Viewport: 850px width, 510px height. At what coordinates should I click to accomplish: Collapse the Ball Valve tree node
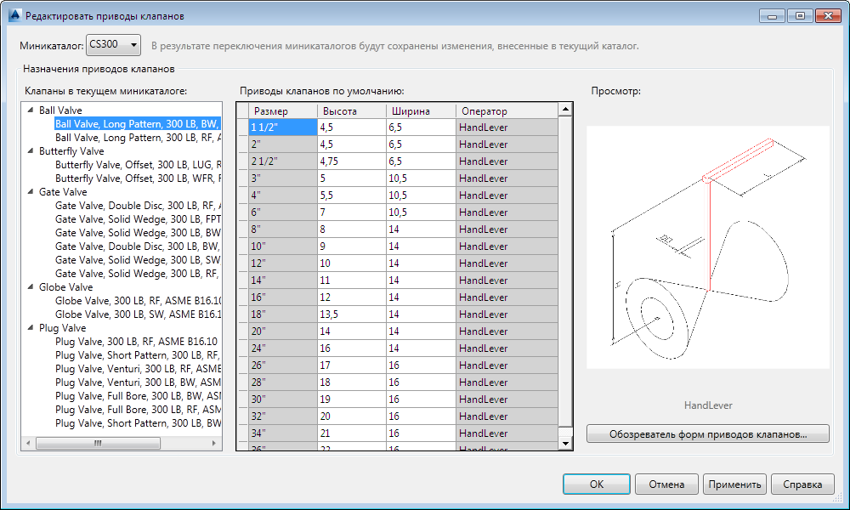[x=31, y=110]
